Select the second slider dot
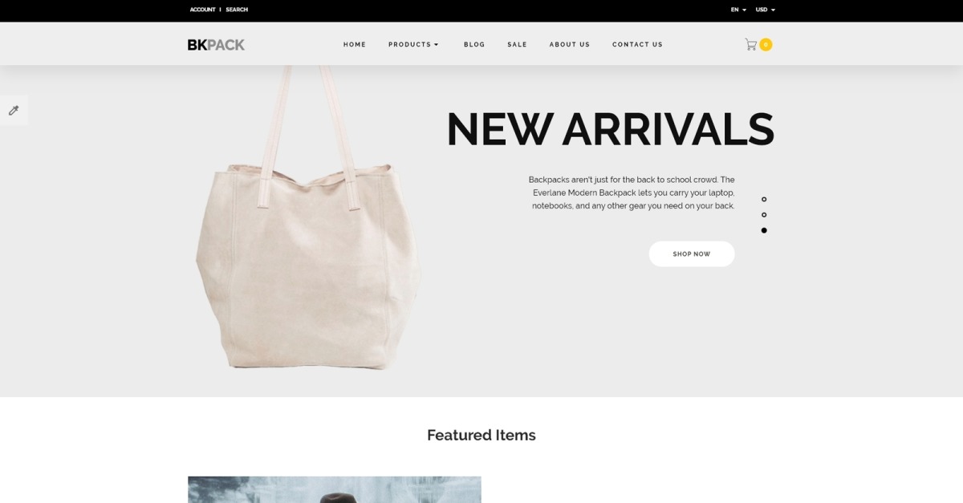 (x=764, y=215)
